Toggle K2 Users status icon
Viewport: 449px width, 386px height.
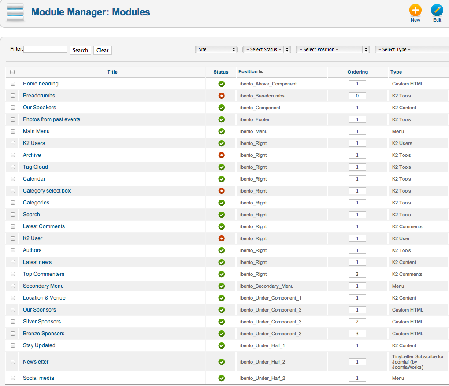pyautogui.click(x=221, y=143)
